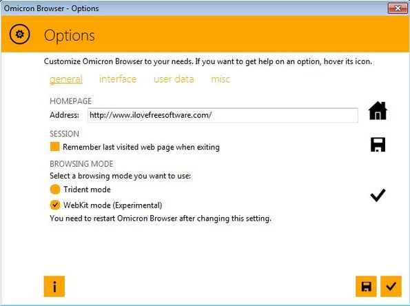Click the 'BROWSING MODE' section heading
This screenshot has width=410, height=306.
coord(81,164)
